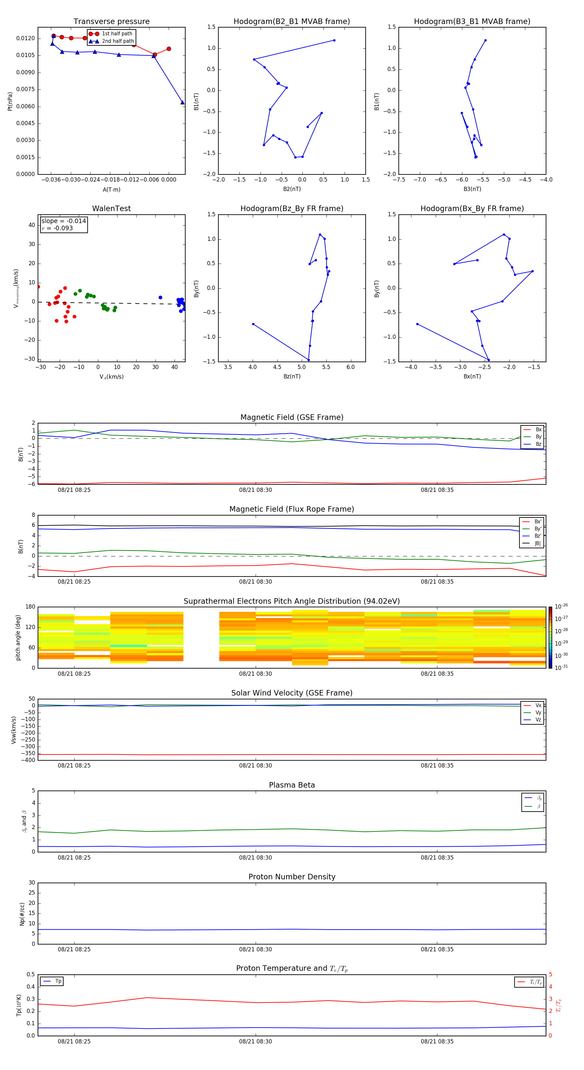Click the 'Proton Temperature and Te/Tp' title

tap(292, 969)
